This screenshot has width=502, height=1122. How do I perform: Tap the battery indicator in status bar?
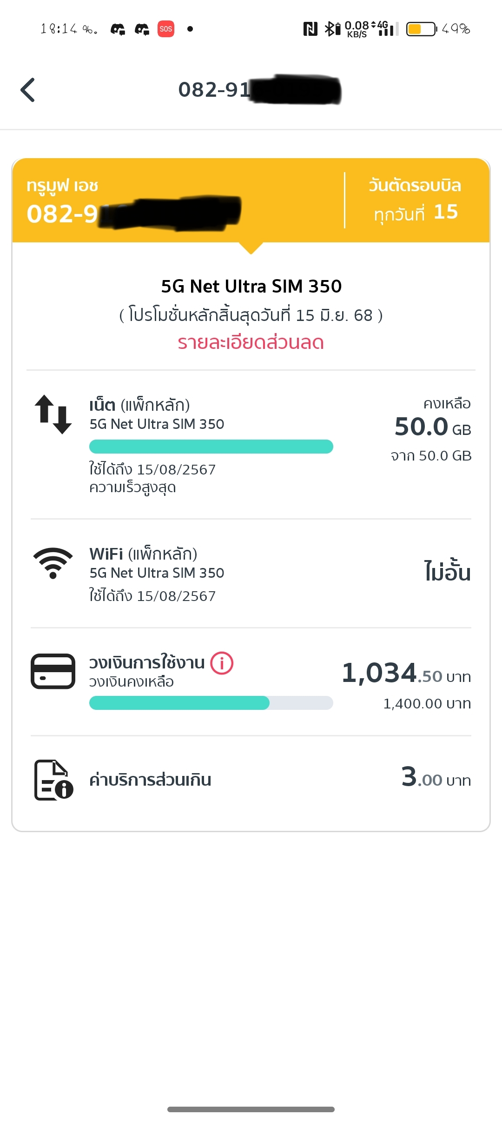(421, 29)
